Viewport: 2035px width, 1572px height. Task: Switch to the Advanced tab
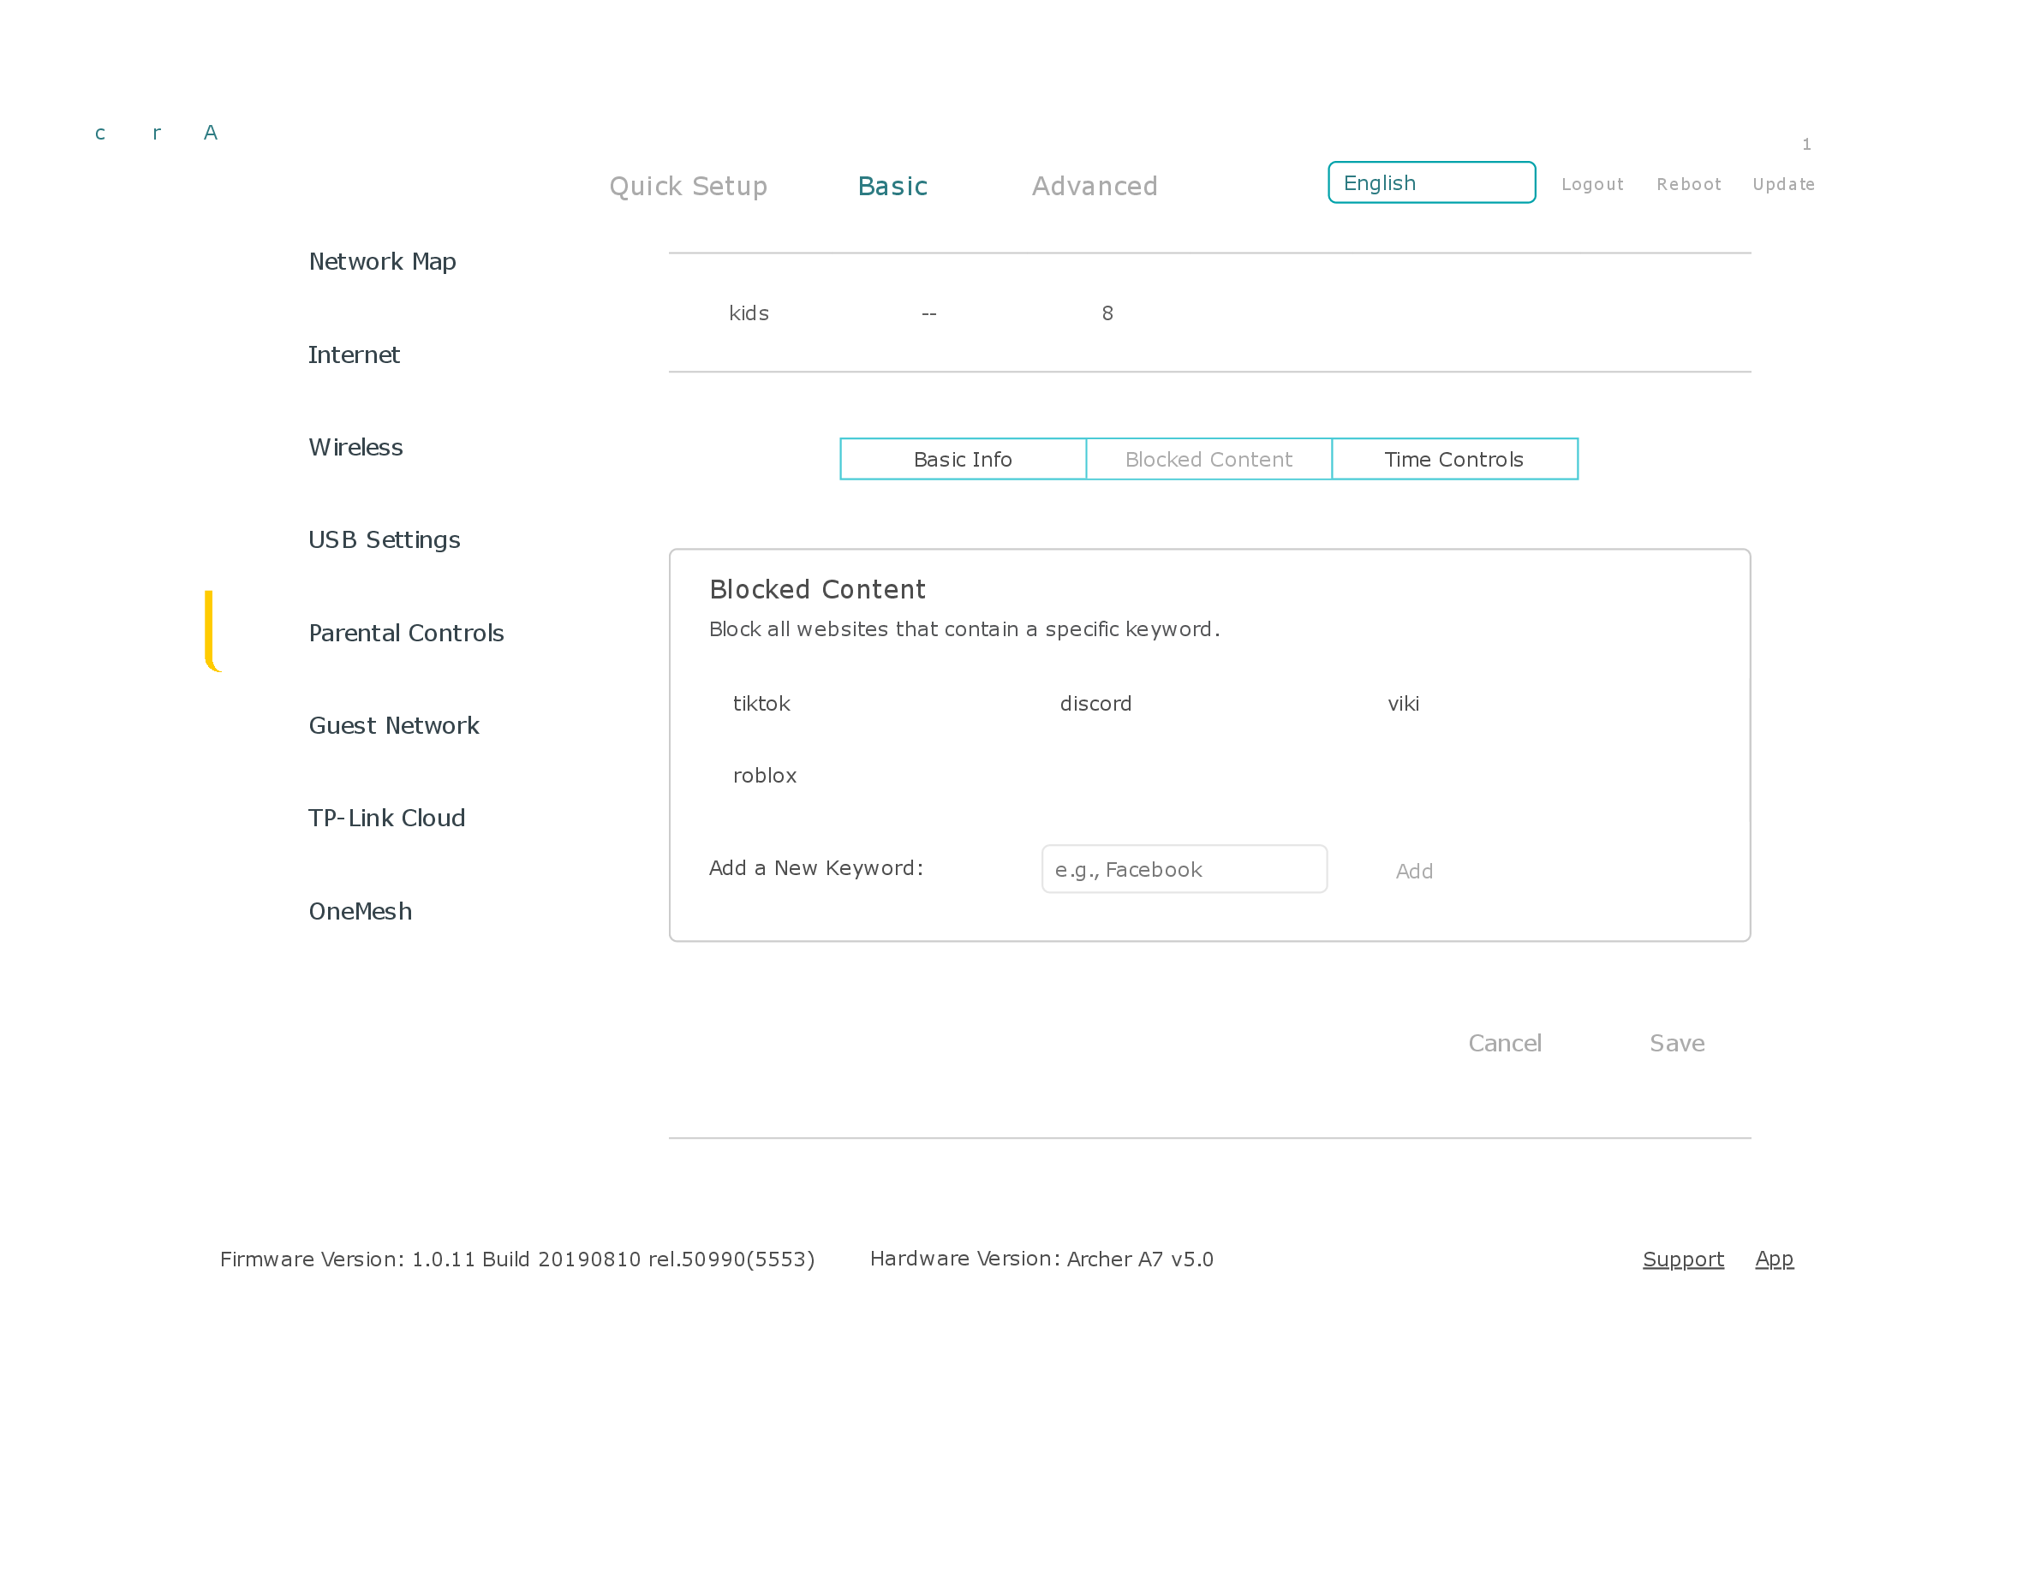(x=1094, y=187)
